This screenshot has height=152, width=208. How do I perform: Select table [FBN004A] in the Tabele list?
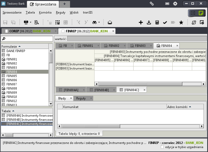click(x=27, y=116)
